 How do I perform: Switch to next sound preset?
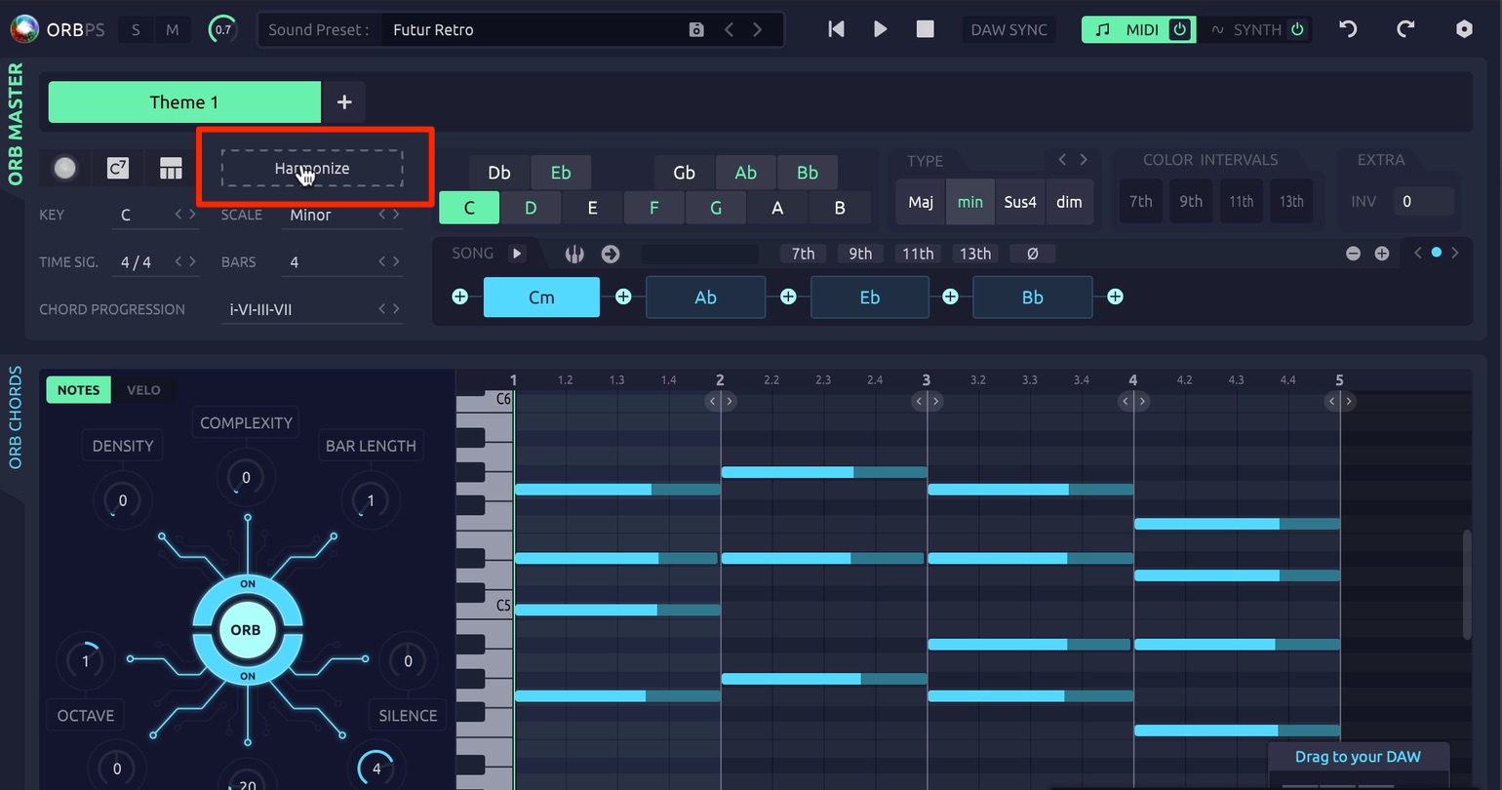point(758,30)
